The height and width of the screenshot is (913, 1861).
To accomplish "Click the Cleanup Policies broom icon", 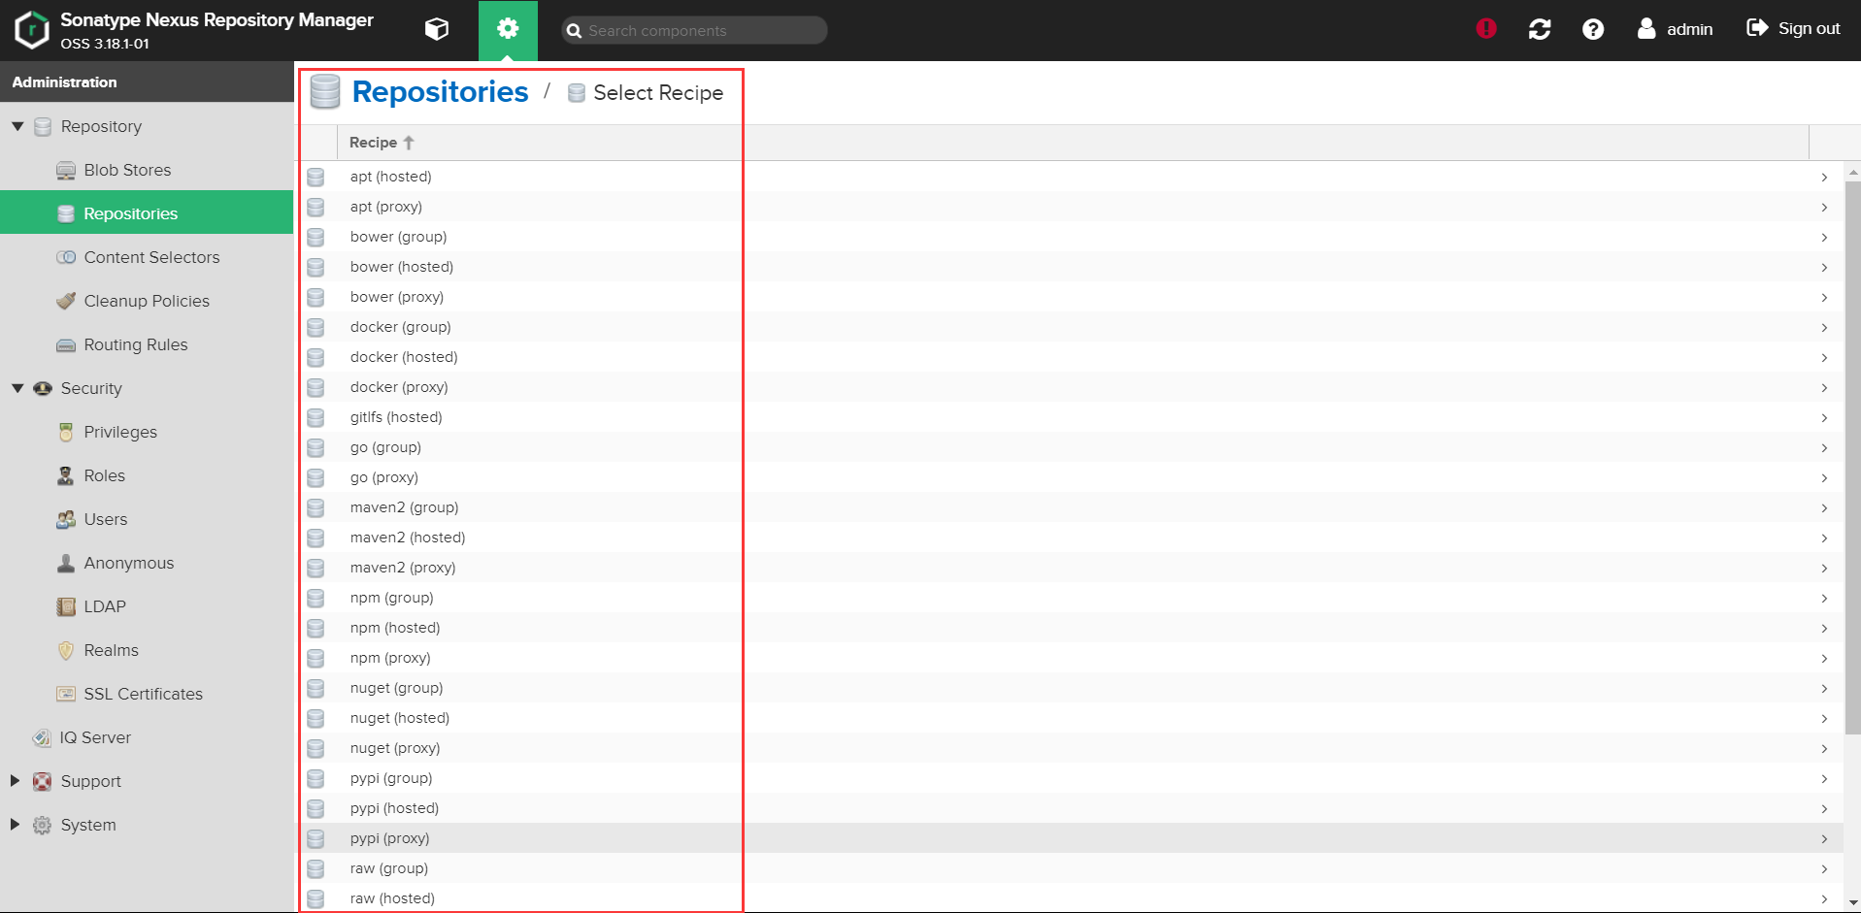I will point(66,301).
